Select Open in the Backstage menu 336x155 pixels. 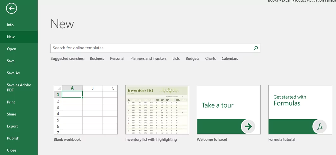(11, 49)
